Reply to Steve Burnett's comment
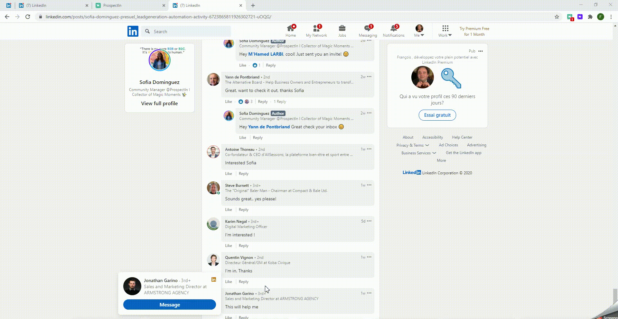The width and height of the screenshot is (618, 319). (244, 210)
